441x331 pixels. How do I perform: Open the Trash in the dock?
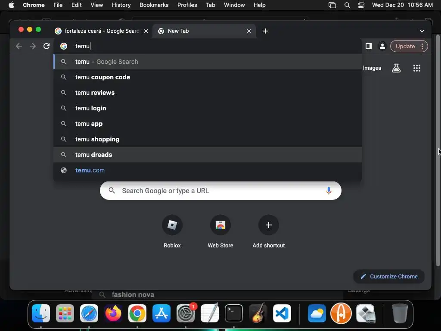[x=400, y=313]
